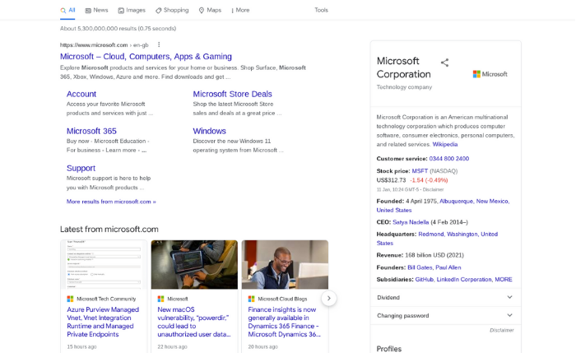This screenshot has width=576, height=353.
Task: Click the https://www.microsoft.com URL text
Action: tap(94, 45)
